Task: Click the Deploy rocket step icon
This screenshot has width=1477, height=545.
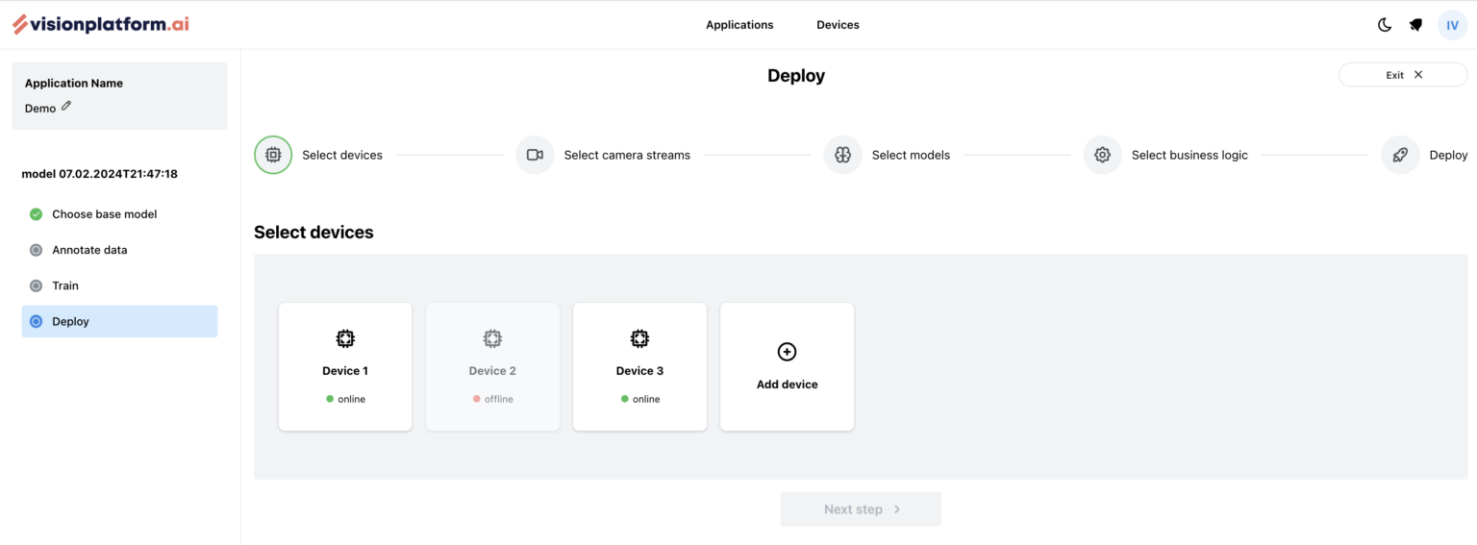Action: click(1400, 155)
